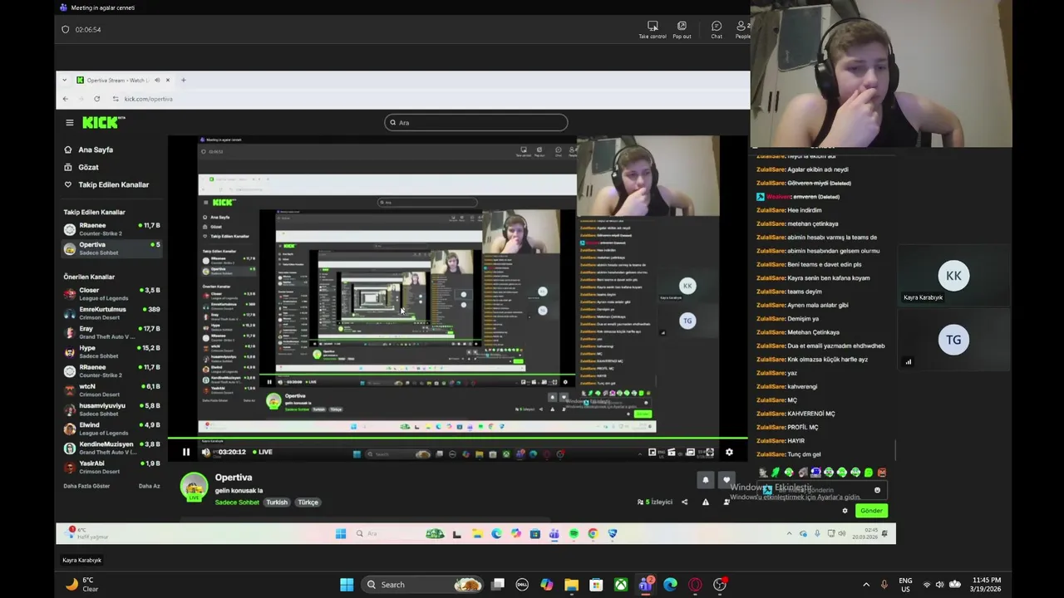Open KendineMuzisyen recommended channel
Viewport: 1064px width, 598px height.
(111, 448)
